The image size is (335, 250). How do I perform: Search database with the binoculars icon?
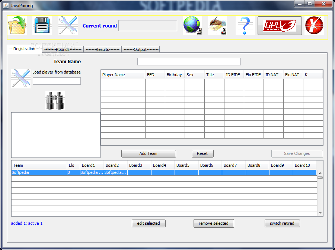(x=55, y=100)
